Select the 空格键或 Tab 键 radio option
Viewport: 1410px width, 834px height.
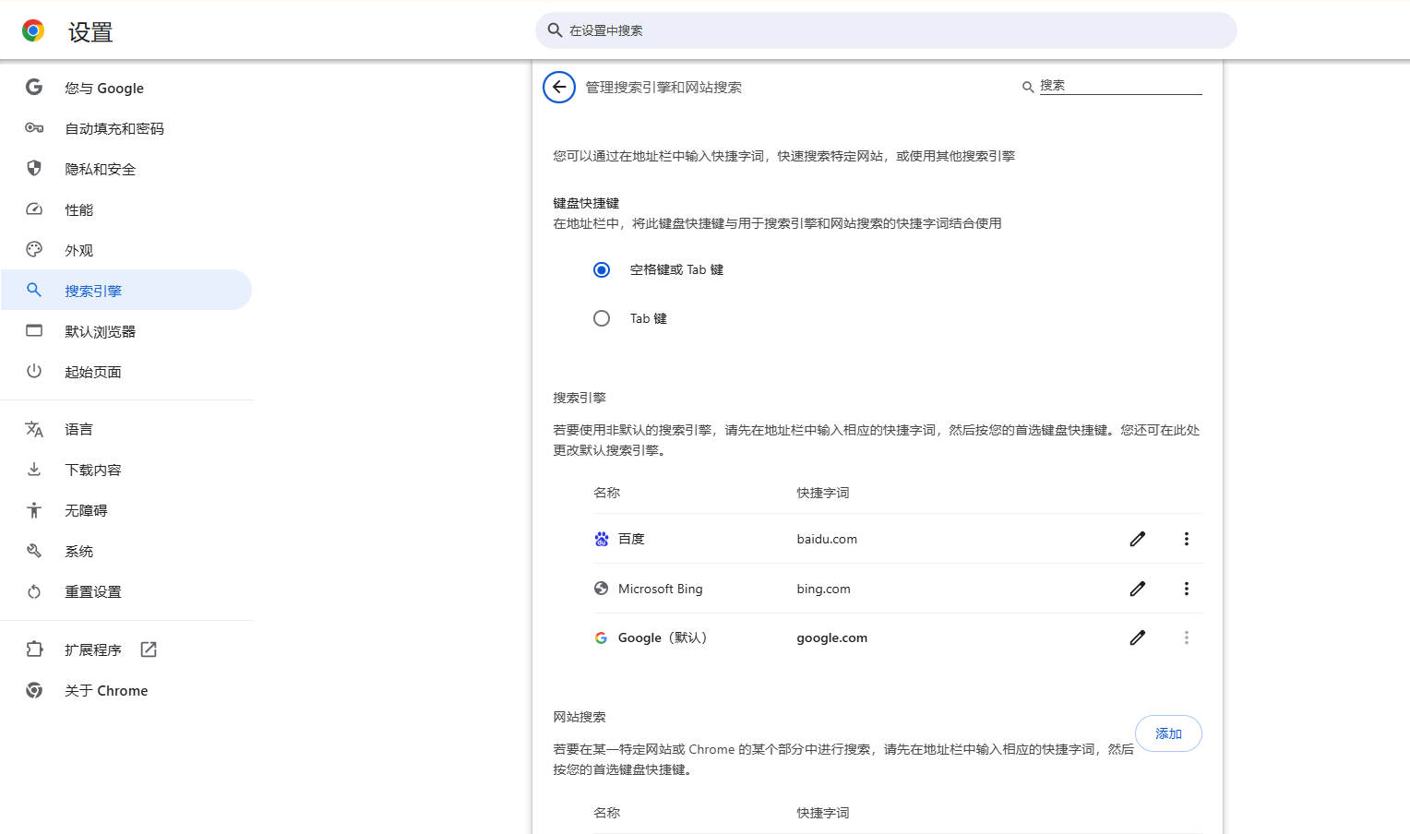pyautogui.click(x=602, y=269)
